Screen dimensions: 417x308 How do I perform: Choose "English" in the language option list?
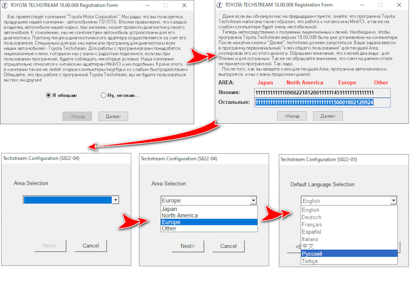point(349,210)
